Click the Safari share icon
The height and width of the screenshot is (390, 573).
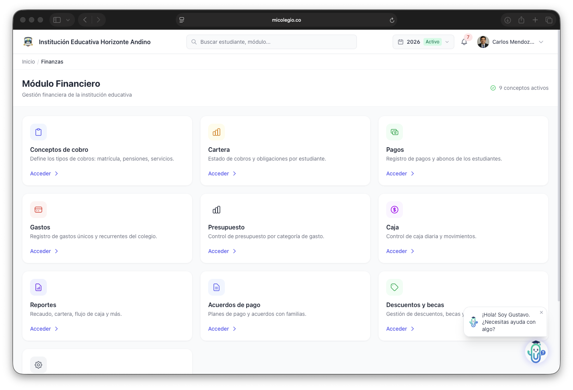point(521,20)
